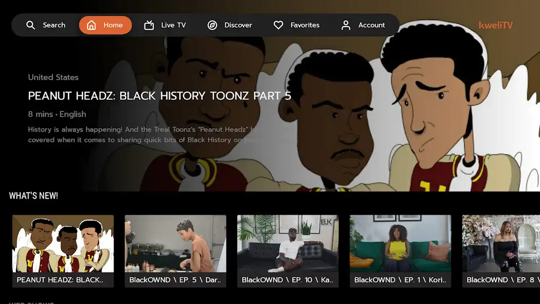View the Favorites label
540x304 pixels.
305,25
